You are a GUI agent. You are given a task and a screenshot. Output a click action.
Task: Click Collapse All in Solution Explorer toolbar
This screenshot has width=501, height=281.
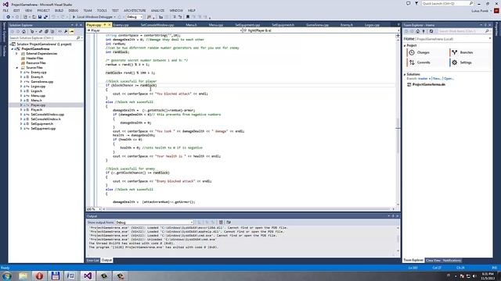pyautogui.click(x=46, y=31)
